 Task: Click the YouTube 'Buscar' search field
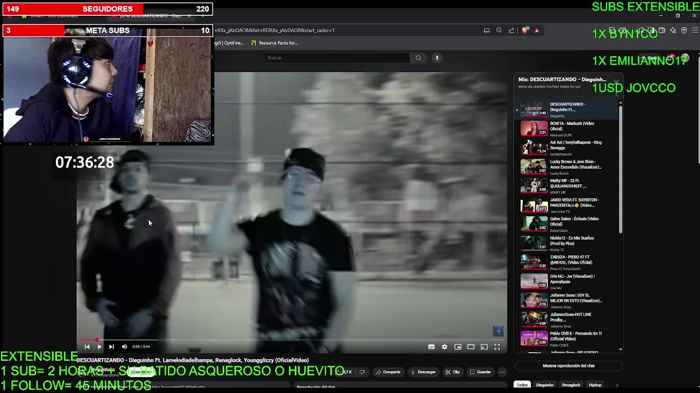(336, 58)
